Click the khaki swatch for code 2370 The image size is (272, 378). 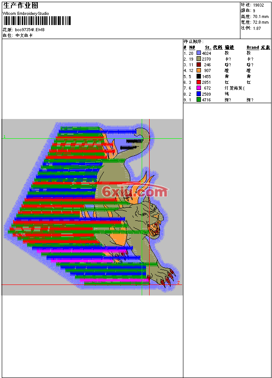(x=199, y=59)
